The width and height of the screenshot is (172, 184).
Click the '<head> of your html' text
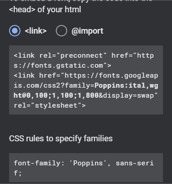pos(45,10)
